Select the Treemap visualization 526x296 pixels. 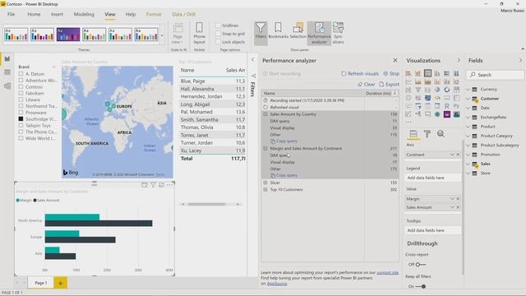(x=457, y=90)
